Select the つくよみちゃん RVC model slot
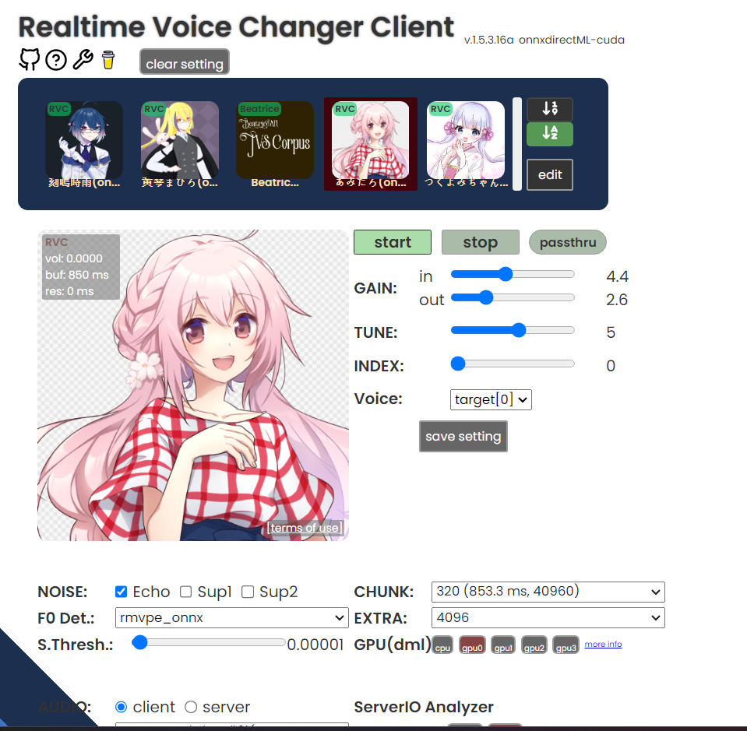The width and height of the screenshot is (747, 731). coord(466,144)
